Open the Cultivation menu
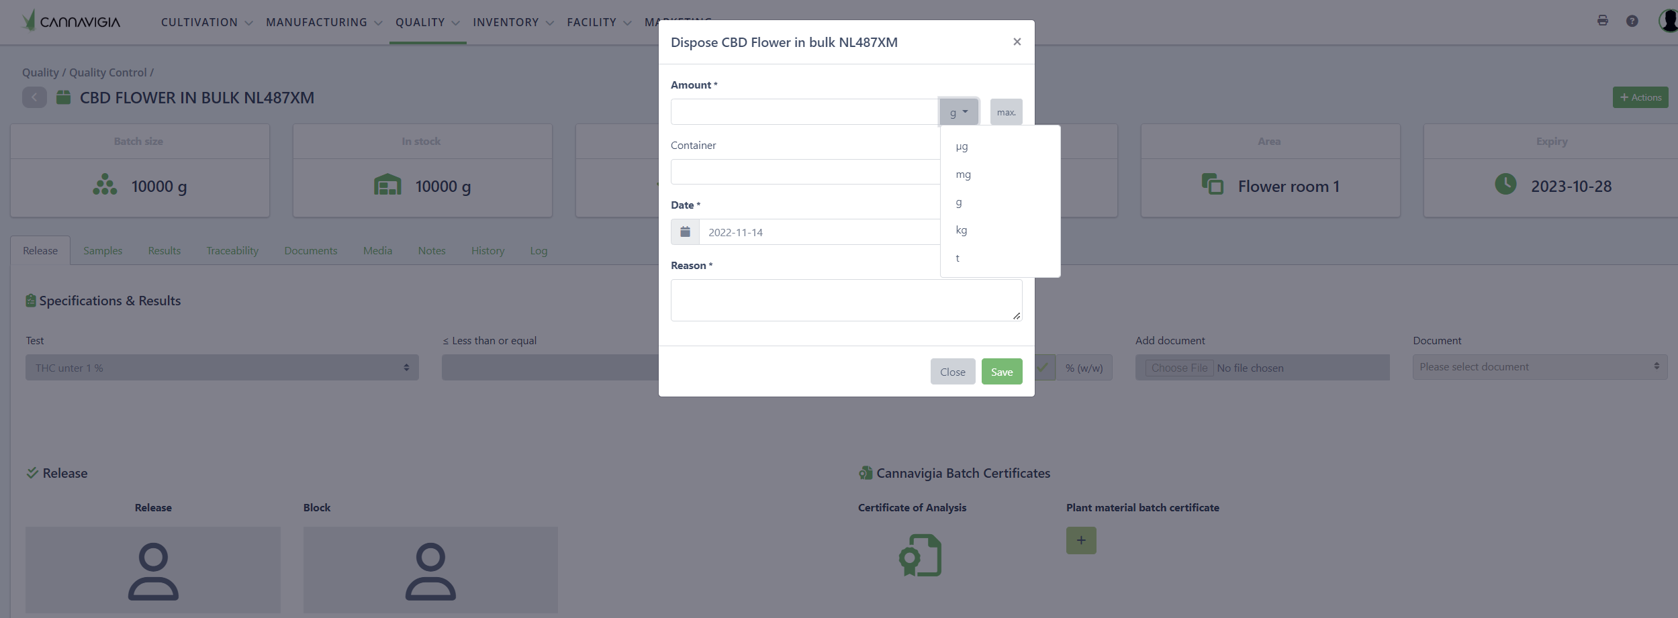 point(206,22)
